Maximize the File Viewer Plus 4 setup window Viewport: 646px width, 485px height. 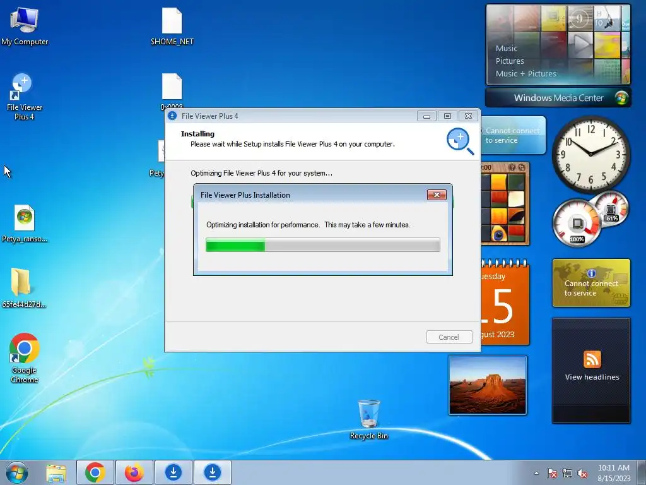447,116
